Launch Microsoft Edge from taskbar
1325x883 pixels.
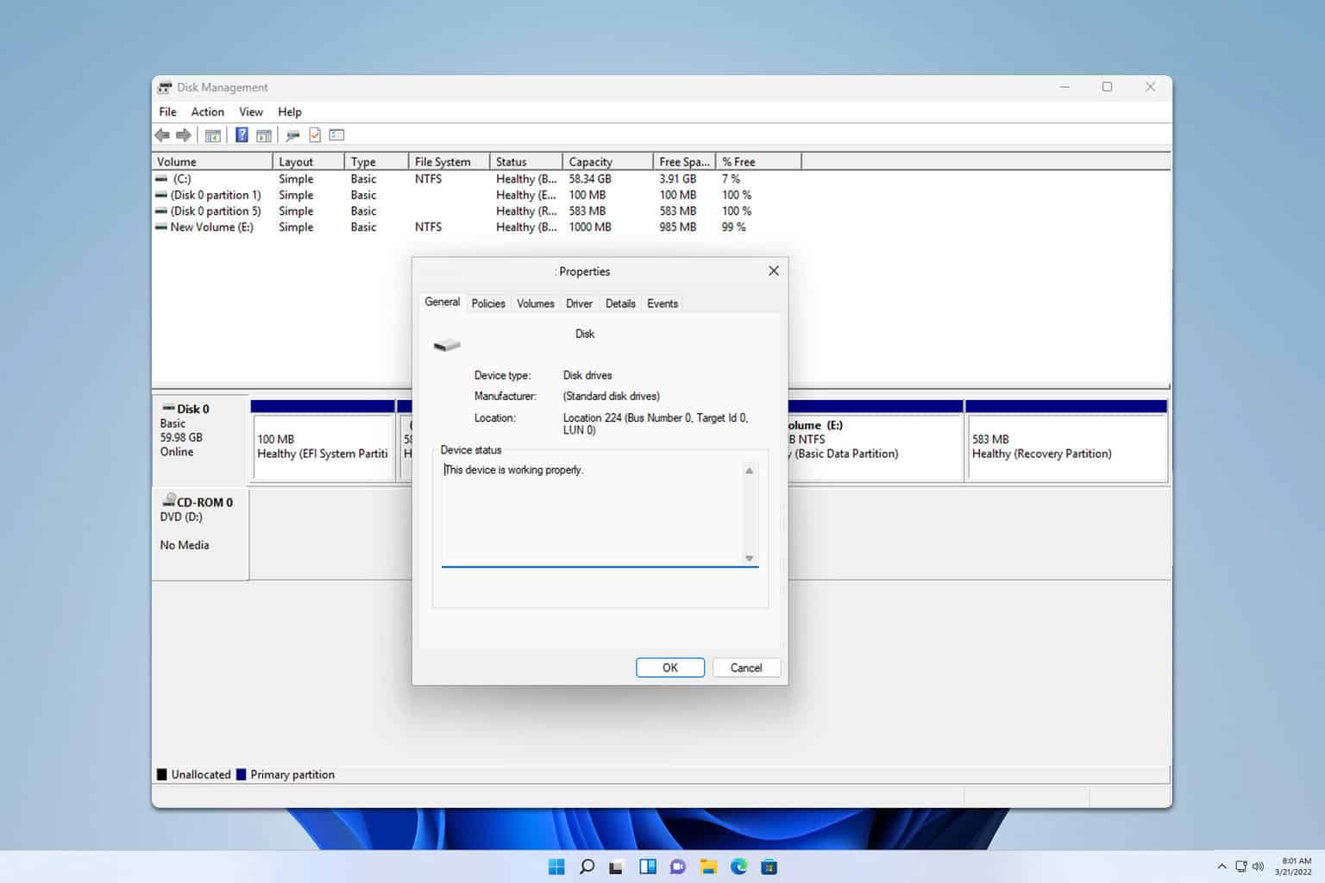point(738,867)
